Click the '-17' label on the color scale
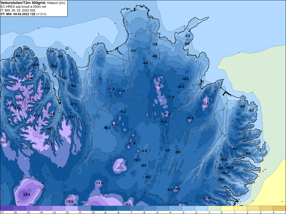 2,212
